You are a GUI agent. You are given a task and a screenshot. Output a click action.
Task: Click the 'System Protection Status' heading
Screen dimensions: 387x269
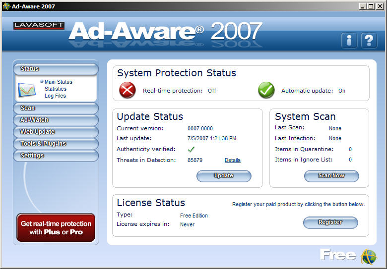click(177, 73)
